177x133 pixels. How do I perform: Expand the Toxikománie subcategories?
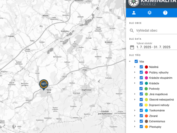click(135, 110)
